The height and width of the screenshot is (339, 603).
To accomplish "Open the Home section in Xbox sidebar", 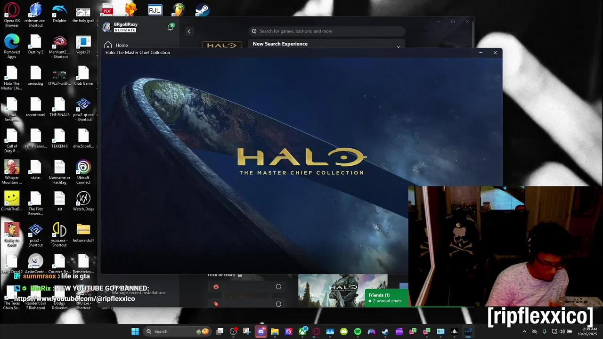I will 116,45.
